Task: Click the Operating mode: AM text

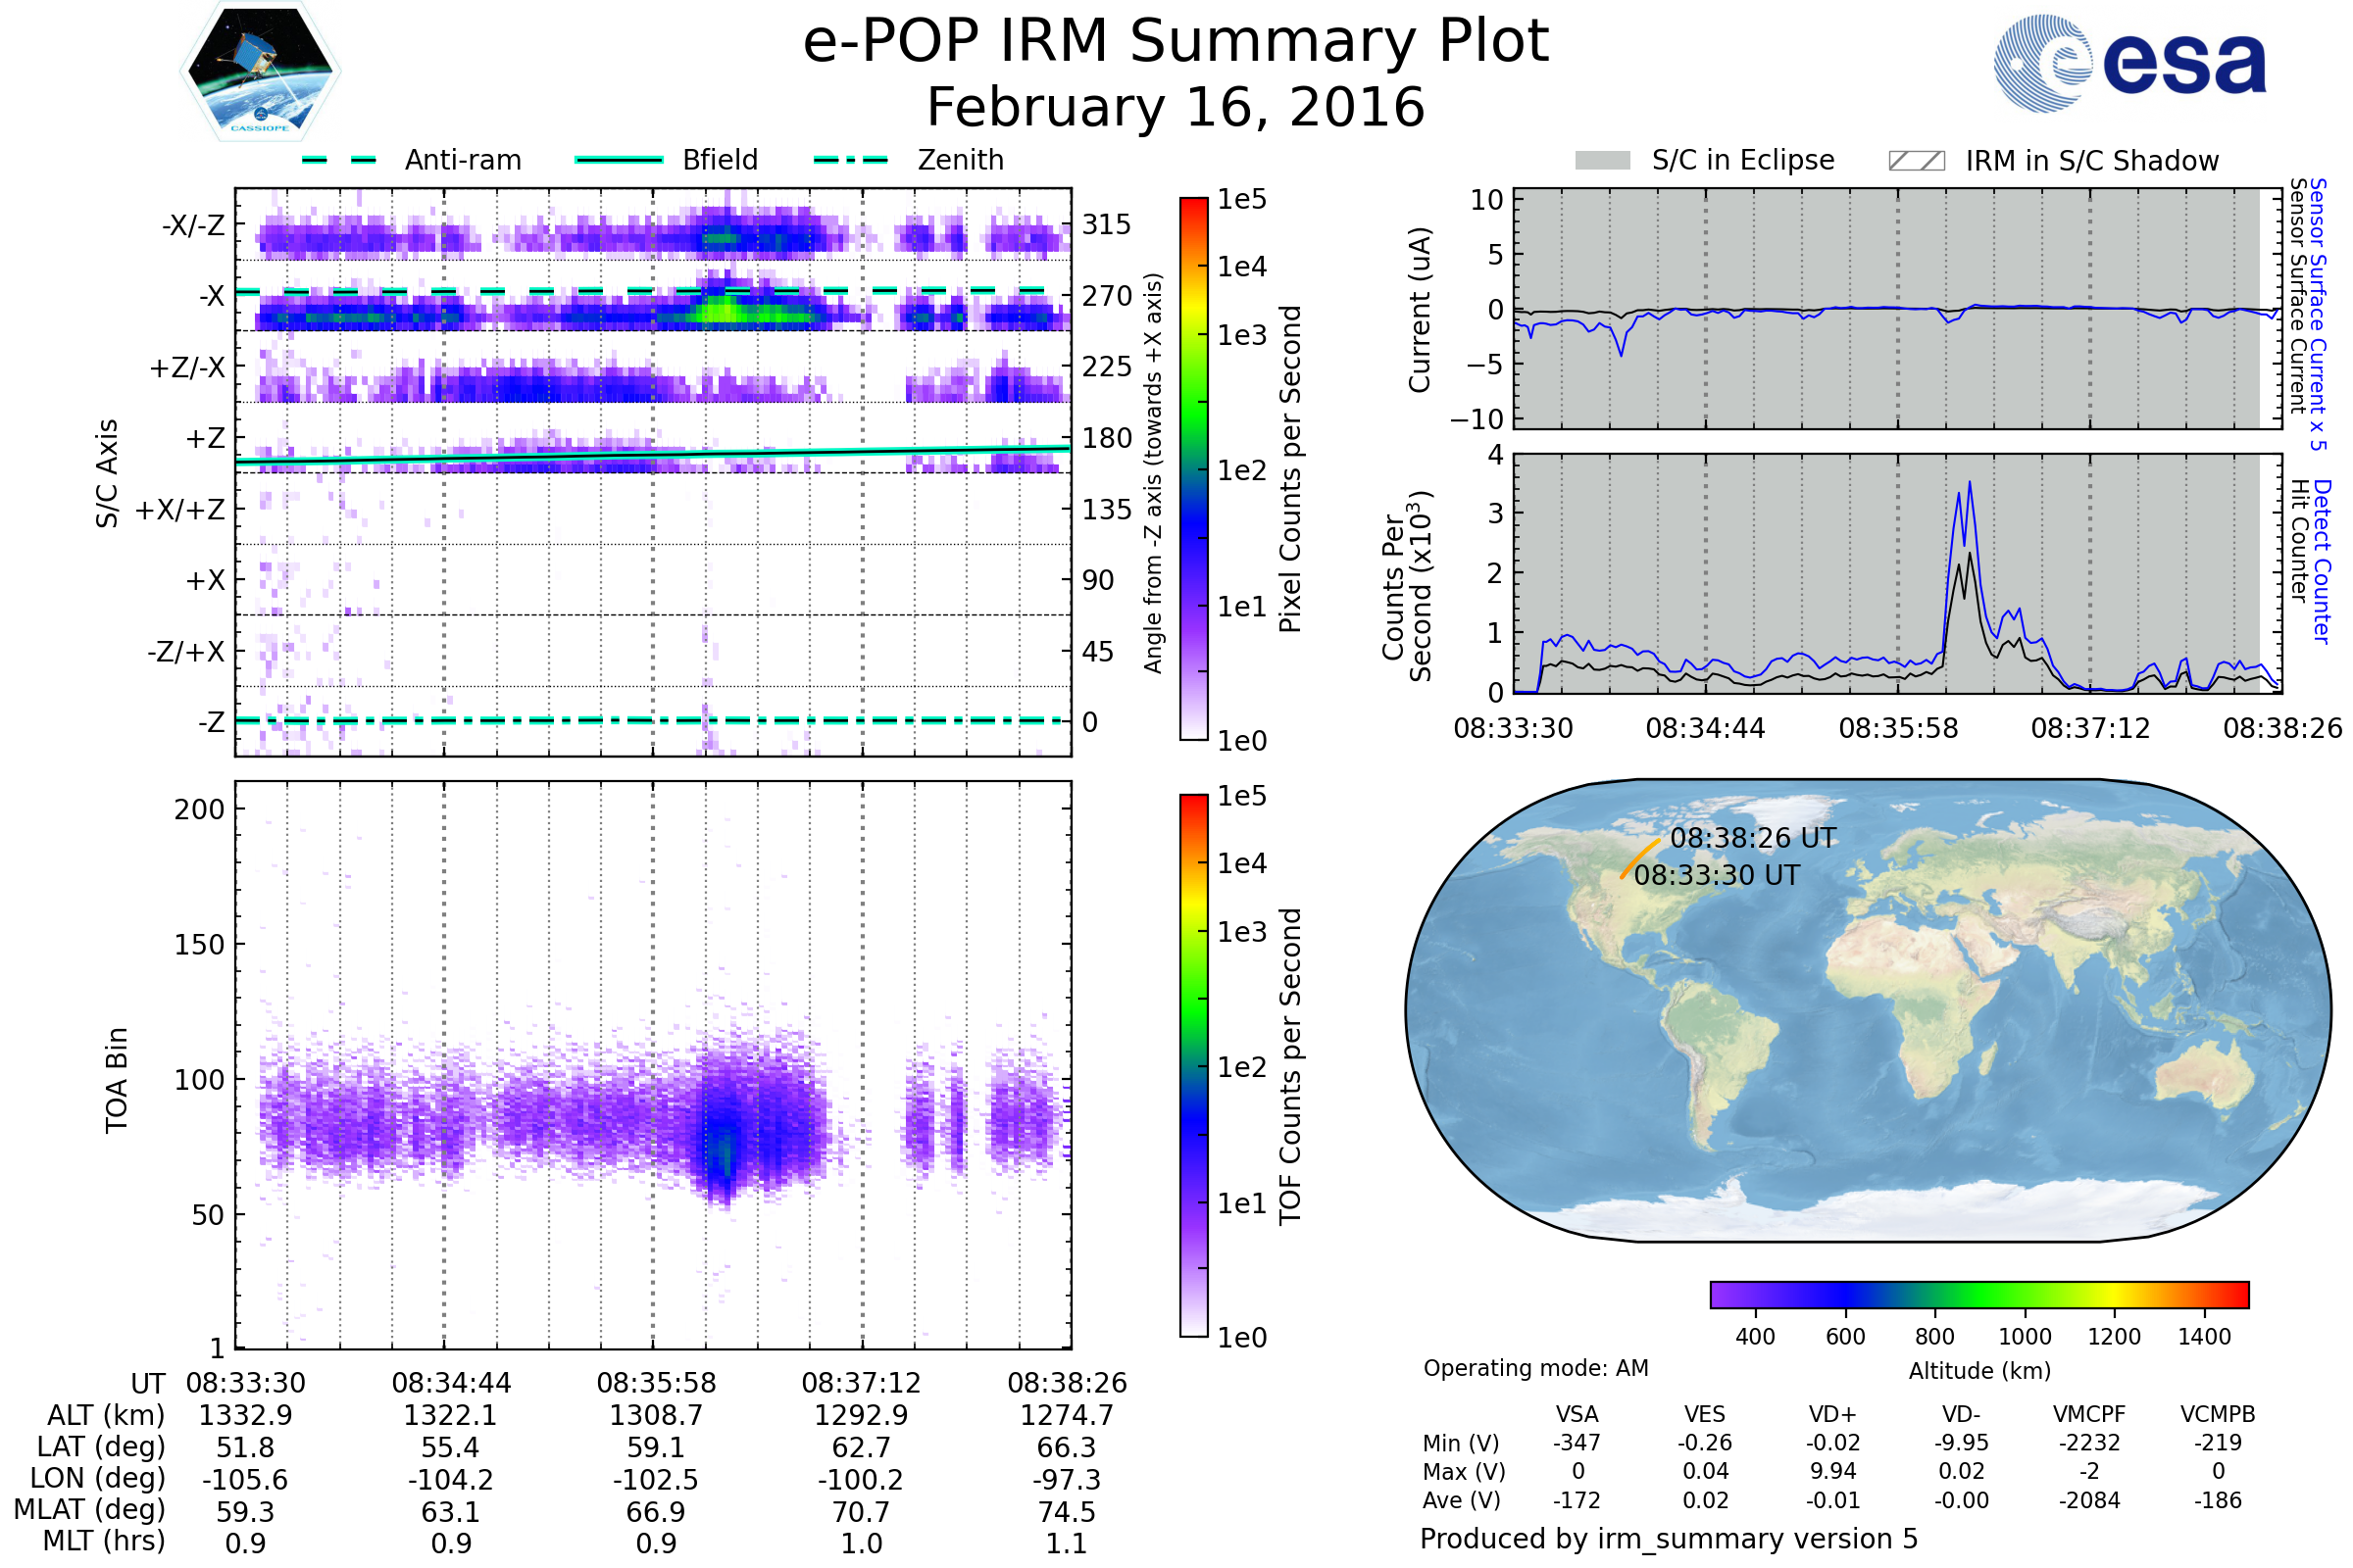Action: 1535,1368
